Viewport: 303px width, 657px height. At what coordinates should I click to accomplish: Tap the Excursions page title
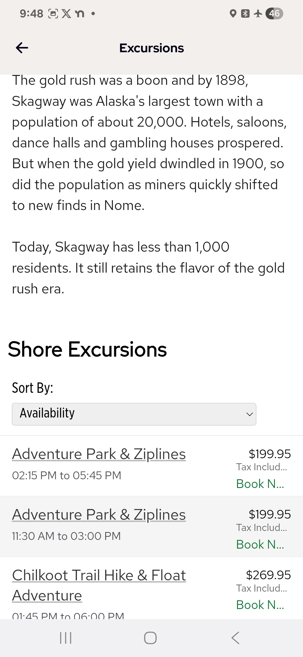click(x=151, y=48)
